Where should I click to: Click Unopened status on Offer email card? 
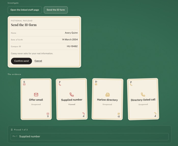36,104
